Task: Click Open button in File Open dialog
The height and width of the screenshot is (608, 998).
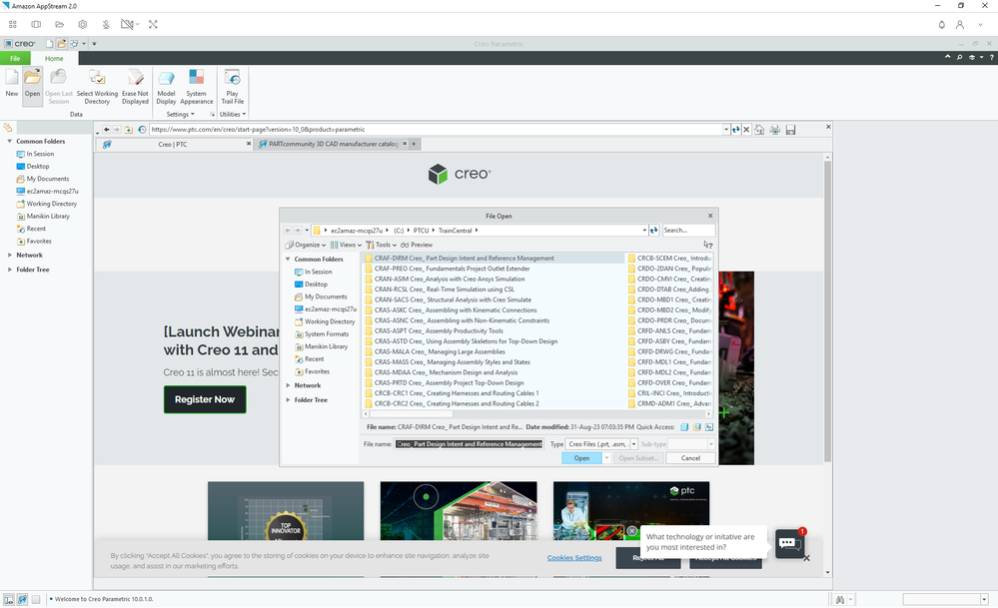Action: 581,458
